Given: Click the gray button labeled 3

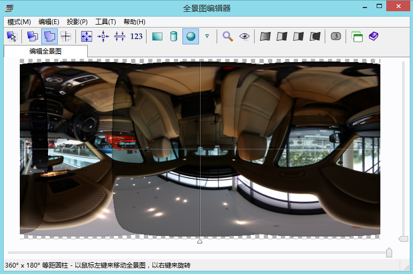Looking at the screenshot, I should pos(335,36).
